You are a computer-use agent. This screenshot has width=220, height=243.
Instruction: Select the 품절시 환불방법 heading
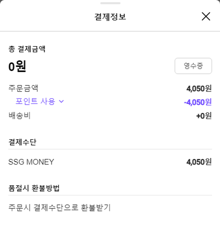(x=34, y=188)
